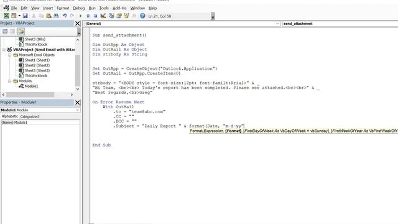Switch to the Alphabetic tab
This screenshot has height=224, width=398.
10,116
